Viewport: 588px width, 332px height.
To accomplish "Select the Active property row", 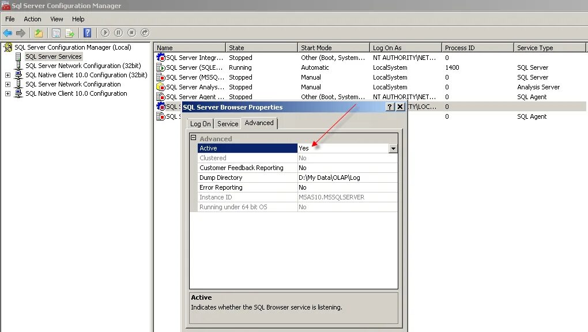I will 297,148.
